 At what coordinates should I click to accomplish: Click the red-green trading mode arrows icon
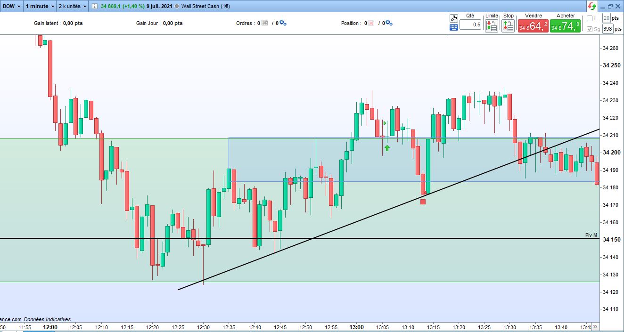coord(592,6)
